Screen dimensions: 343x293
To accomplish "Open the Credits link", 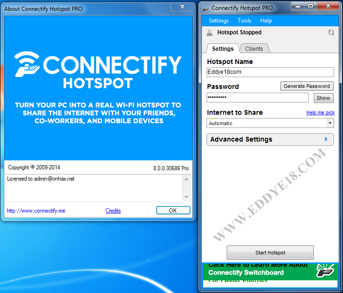I will [x=113, y=211].
